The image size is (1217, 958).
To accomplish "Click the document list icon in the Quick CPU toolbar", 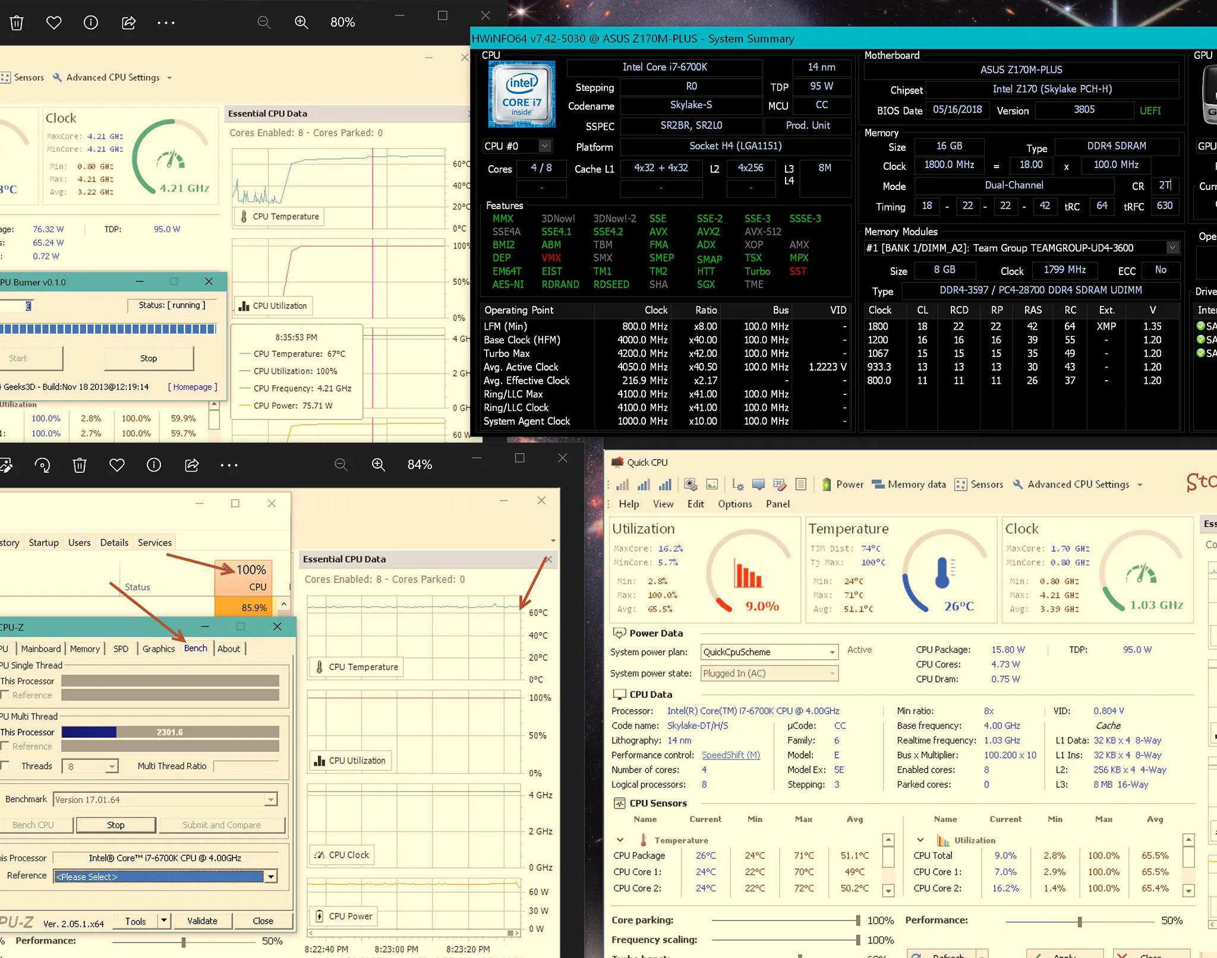I will click(801, 485).
